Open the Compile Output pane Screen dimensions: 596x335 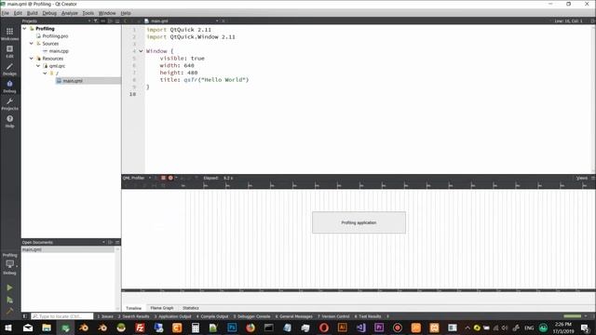click(212, 316)
